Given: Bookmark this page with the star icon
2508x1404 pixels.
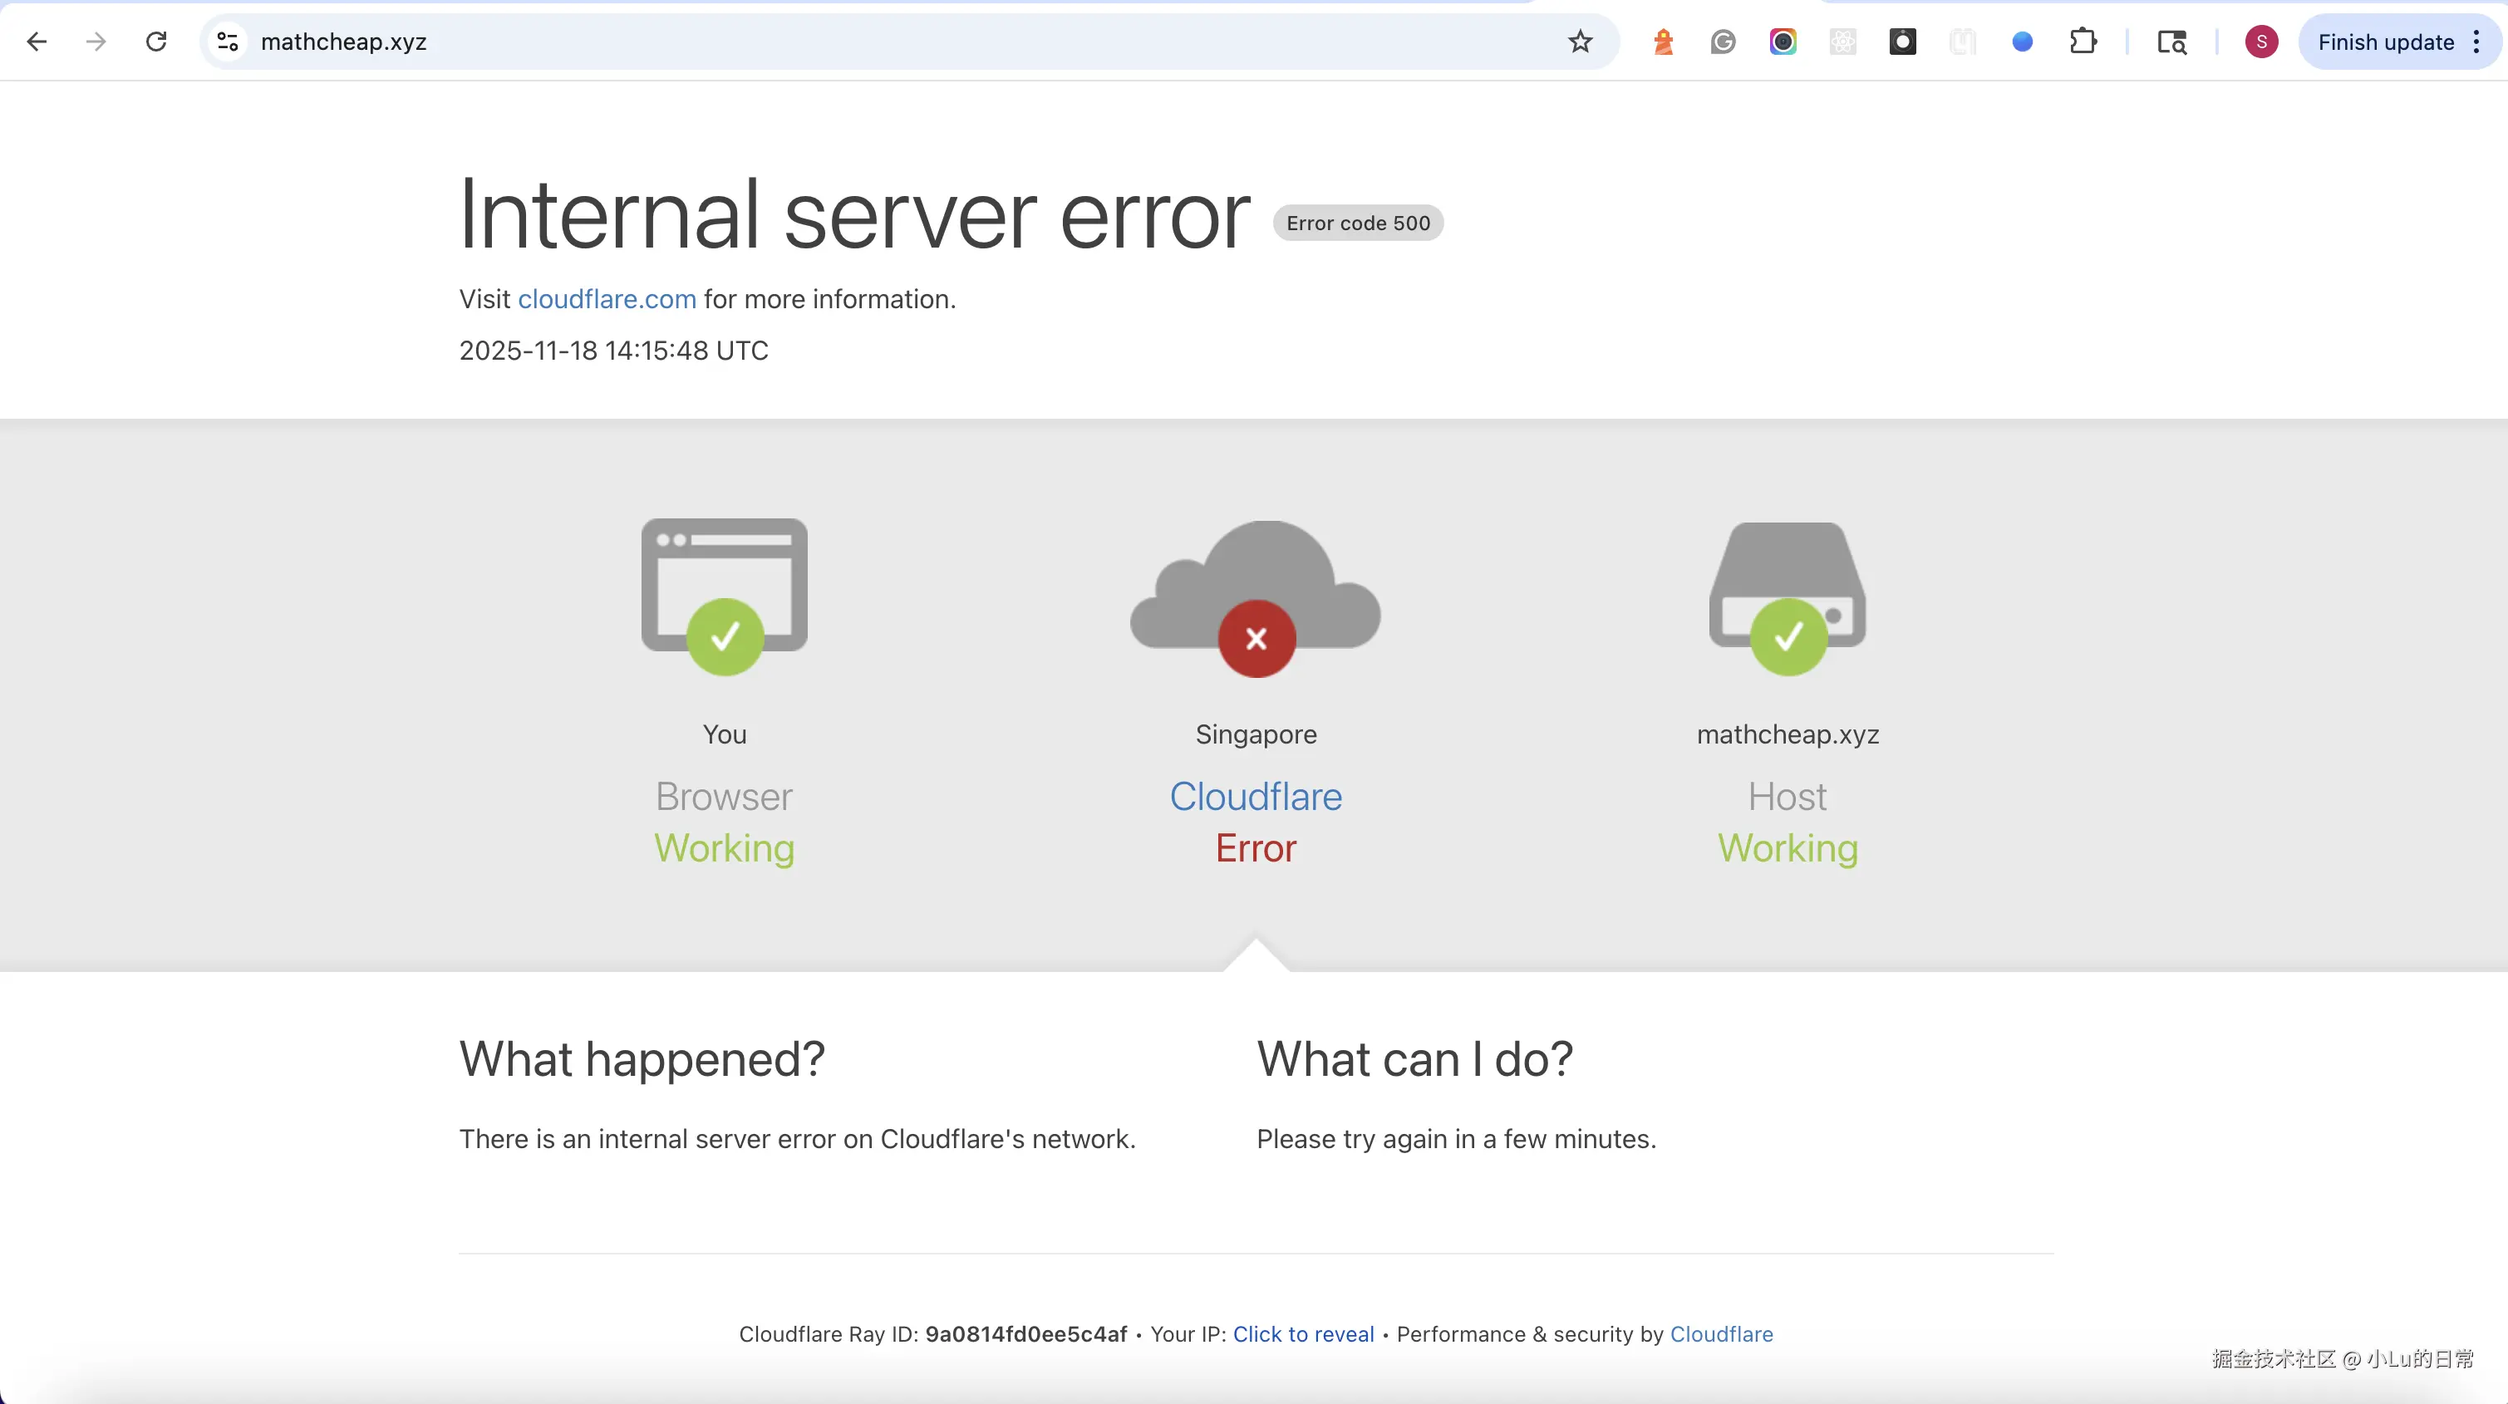Looking at the screenshot, I should click(1579, 42).
